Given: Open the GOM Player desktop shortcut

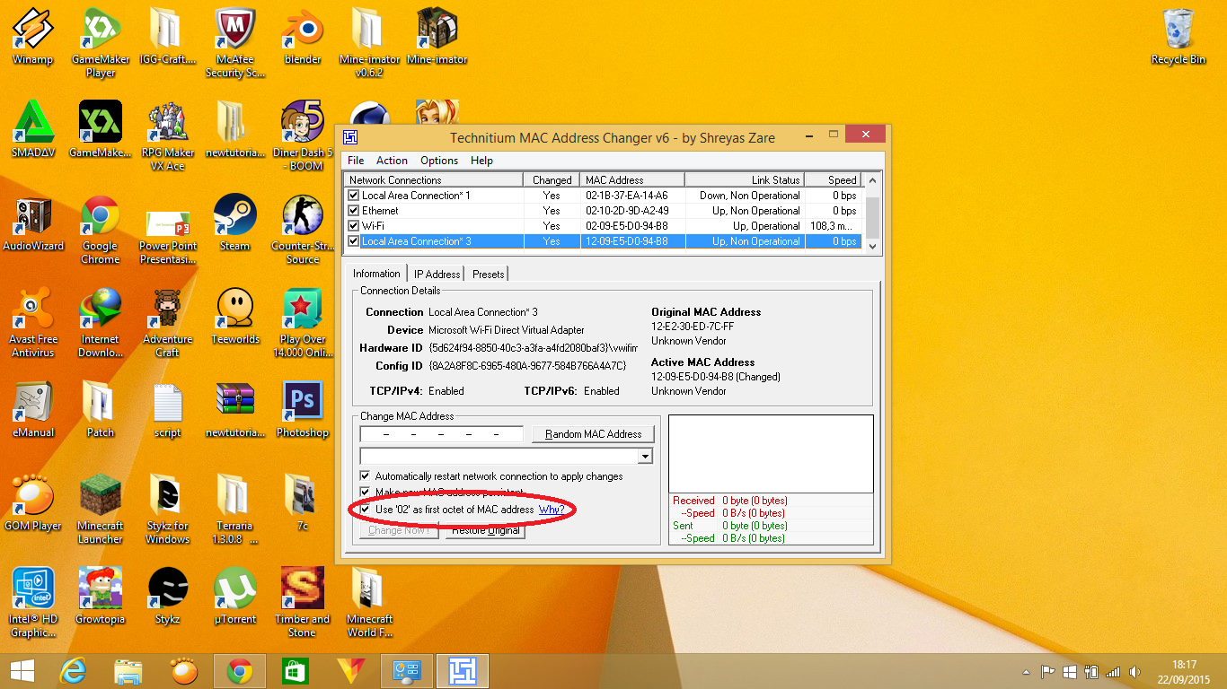Looking at the screenshot, I should pyautogui.click(x=32, y=503).
